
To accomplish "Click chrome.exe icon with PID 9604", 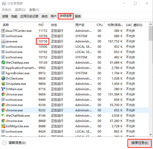I will (x=3, y=94).
